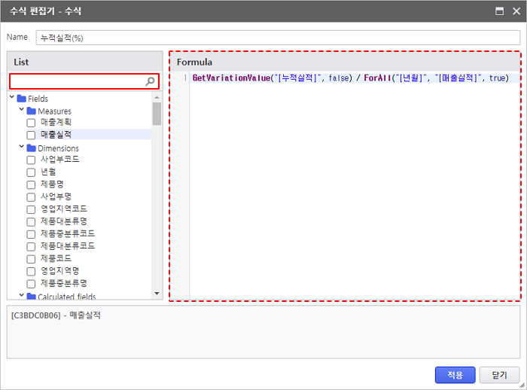
Task: Click the Measures folder icon
Action: 31,111
